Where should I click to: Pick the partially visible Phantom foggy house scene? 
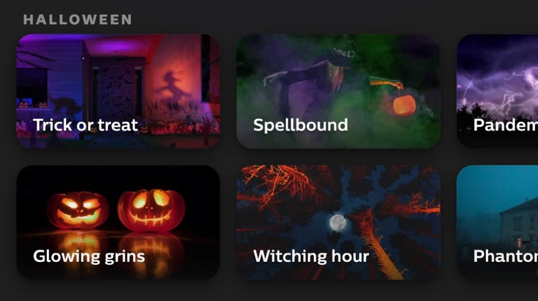pyautogui.click(x=498, y=222)
